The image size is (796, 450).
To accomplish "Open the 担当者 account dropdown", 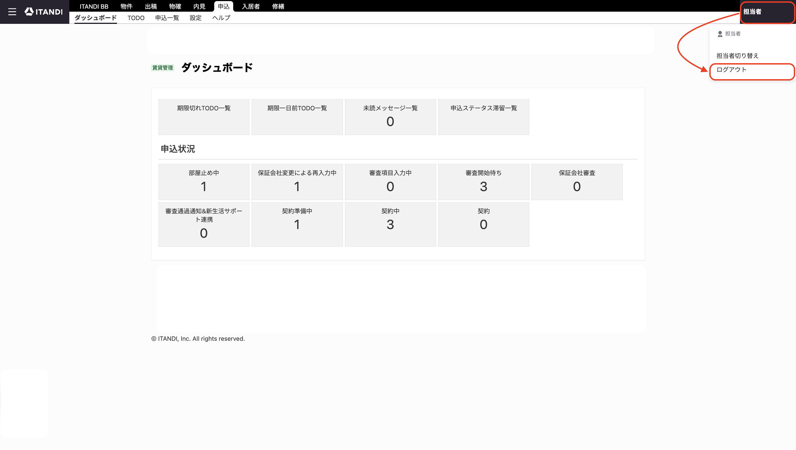I will (767, 12).
